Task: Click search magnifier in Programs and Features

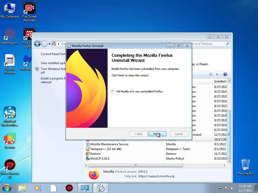Action: (228, 44)
